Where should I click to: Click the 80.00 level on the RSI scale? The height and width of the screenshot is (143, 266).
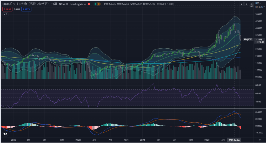click(x=258, y=85)
